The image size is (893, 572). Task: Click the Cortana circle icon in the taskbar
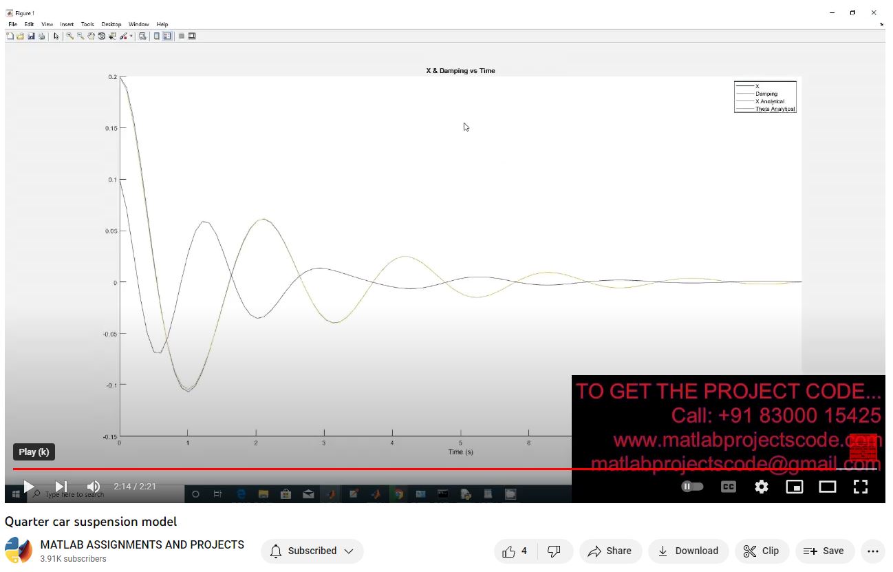click(x=195, y=494)
